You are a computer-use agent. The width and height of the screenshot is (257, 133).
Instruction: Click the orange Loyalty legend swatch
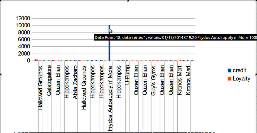point(229,79)
